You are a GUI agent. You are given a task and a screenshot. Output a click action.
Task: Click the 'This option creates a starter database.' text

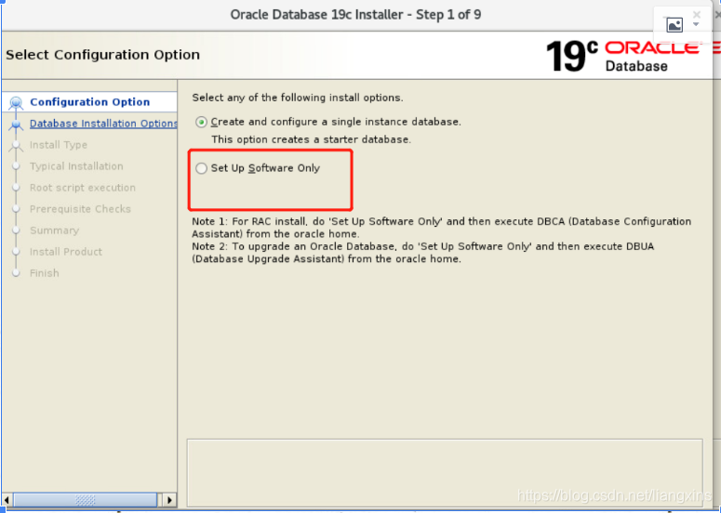click(312, 139)
